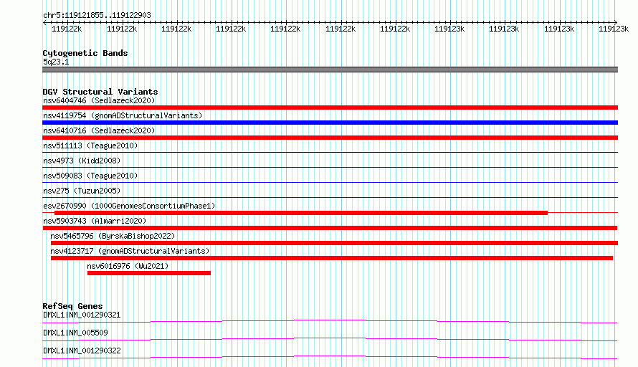Click the thin blue line under nsv4973
638x367 pixels.
[x=330, y=168]
